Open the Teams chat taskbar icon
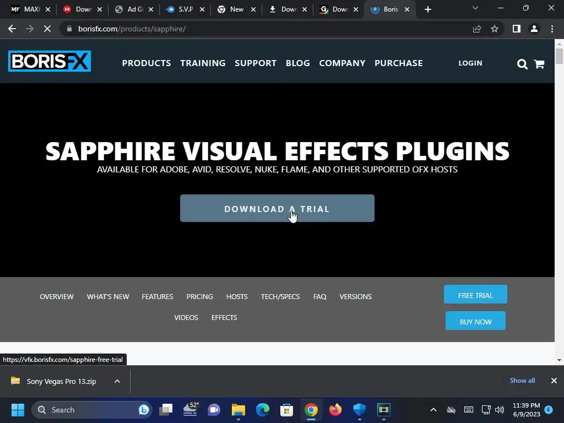Screen dimensions: 564x423 point(214,410)
